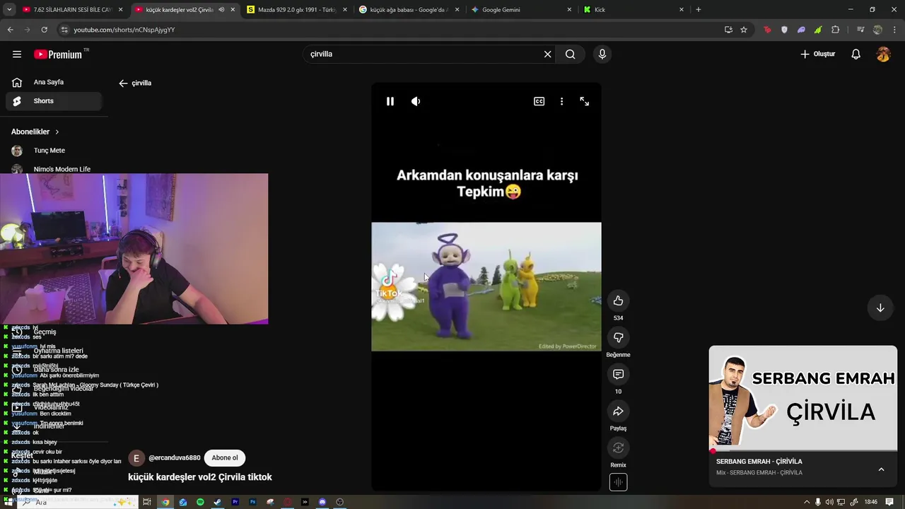Like the Short with thumbs up
This screenshot has height=509, width=905.
618,301
